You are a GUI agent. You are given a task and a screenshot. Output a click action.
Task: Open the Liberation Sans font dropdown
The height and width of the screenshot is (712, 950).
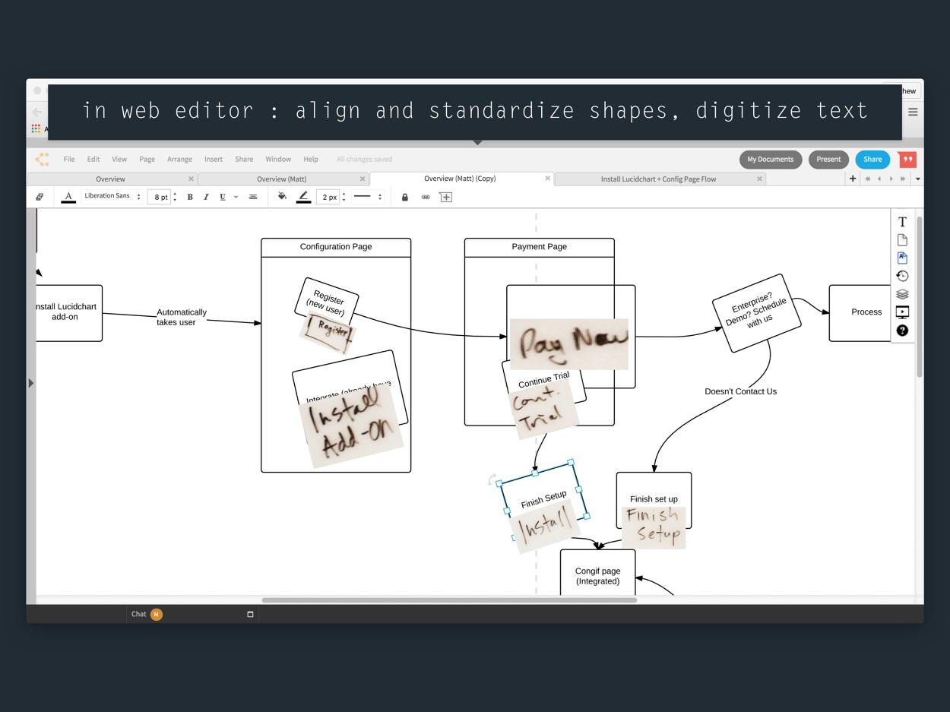point(112,196)
